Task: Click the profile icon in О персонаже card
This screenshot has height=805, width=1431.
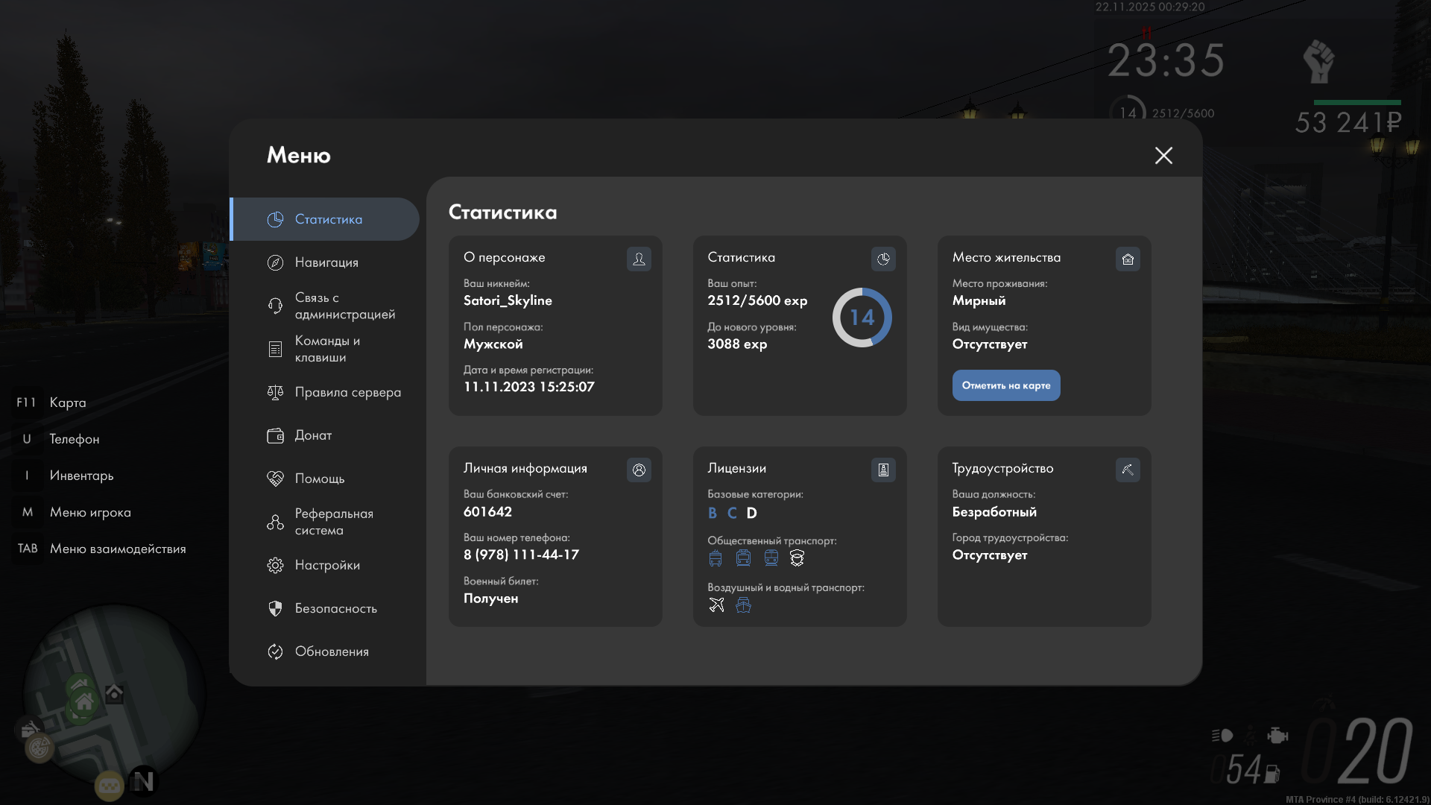Action: [x=639, y=259]
